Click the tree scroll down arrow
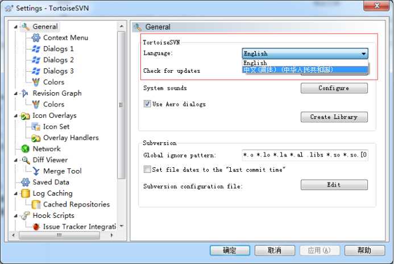The height and width of the screenshot is (264, 394). [x=121, y=226]
